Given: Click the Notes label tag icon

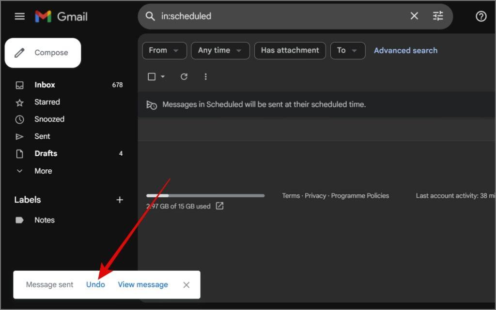Looking at the screenshot, I should tap(19, 220).
